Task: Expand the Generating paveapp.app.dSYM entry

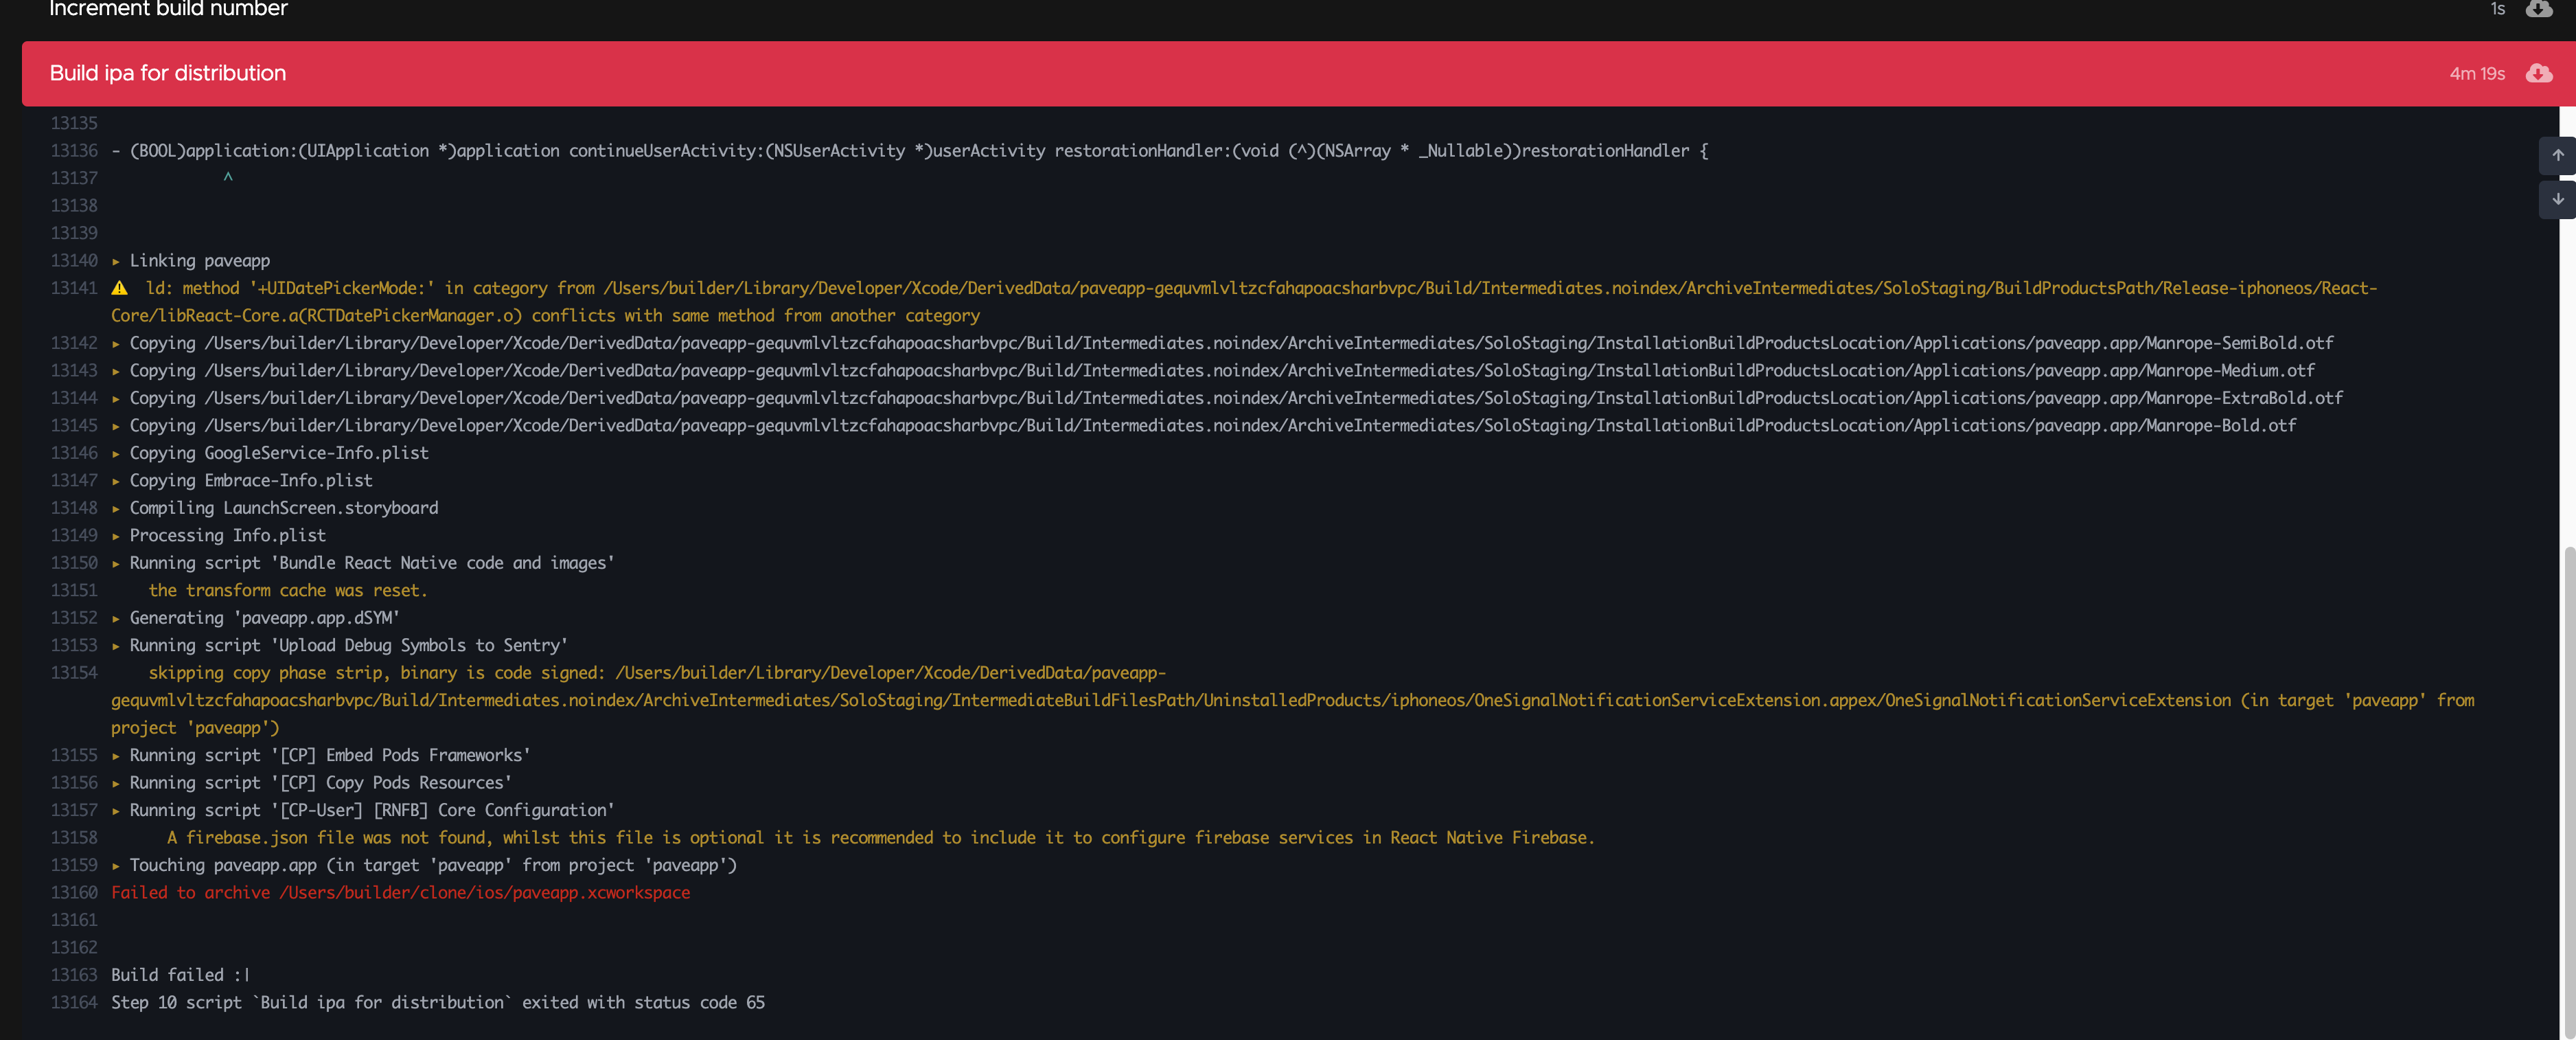Action: 116,619
